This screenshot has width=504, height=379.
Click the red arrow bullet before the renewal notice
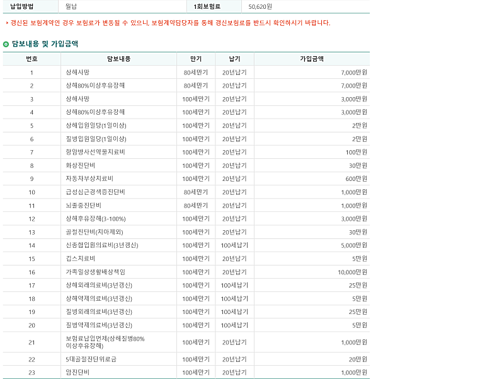pyautogui.click(x=6, y=23)
